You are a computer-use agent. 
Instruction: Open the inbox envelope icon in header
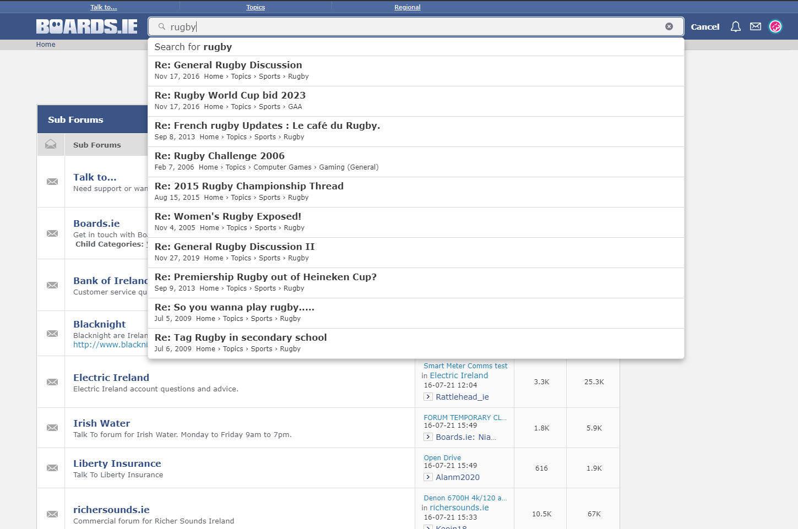point(756,27)
